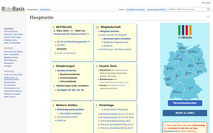The width and height of the screenshot is (213, 133).
Task: Click external link icon after Bundestagswahl
Action: pyautogui.click(x=89, y=41)
